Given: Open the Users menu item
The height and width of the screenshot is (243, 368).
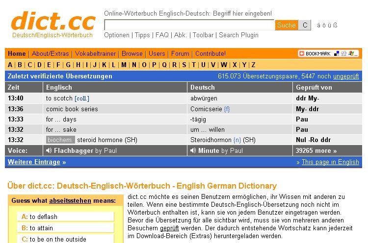Looking at the screenshot, I should click(x=157, y=54).
